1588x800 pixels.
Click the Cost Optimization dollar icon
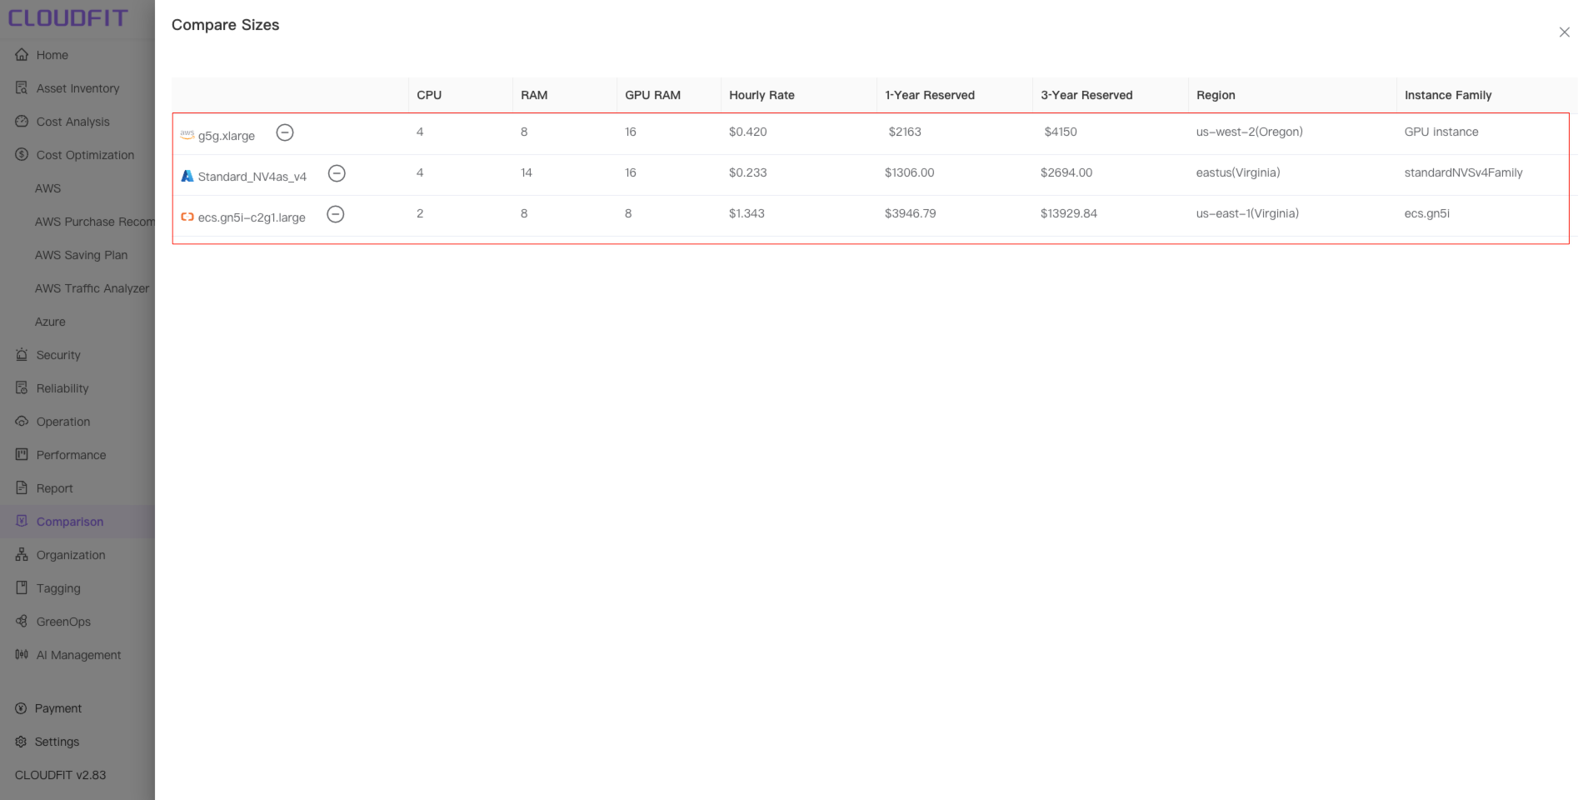pos(22,154)
